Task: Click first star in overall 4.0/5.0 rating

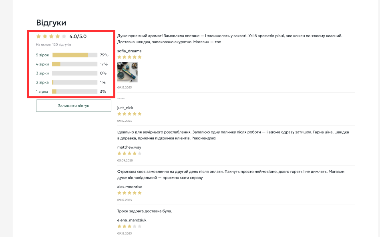Action: [39, 36]
